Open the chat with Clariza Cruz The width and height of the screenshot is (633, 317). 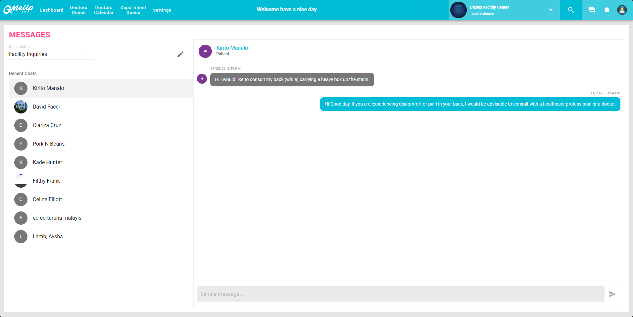(47, 125)
